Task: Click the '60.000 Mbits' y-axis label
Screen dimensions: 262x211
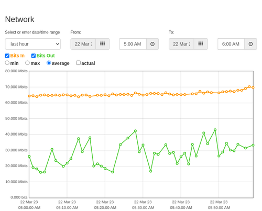Action: (x=16, y=103)
